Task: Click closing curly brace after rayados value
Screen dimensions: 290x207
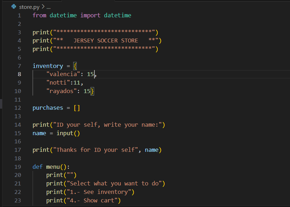Action: point(92,91)
